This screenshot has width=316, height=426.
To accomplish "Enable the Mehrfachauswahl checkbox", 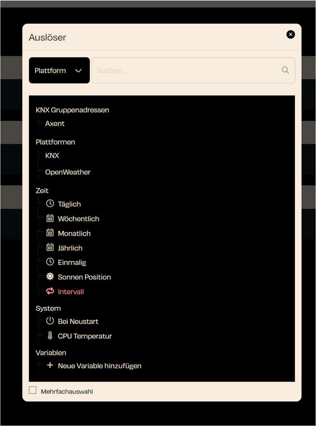I will pos(33,390).
